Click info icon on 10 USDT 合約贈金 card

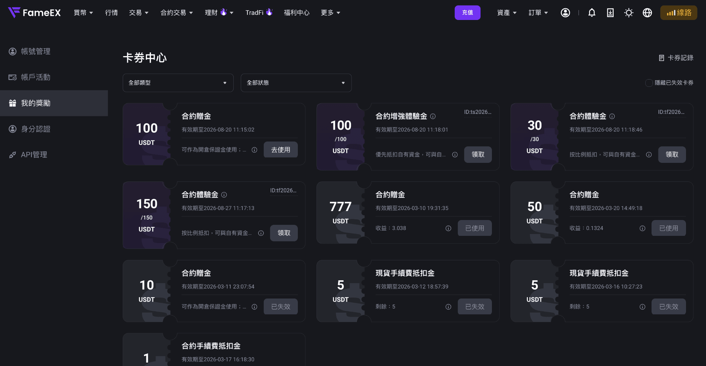coord(254,307)
